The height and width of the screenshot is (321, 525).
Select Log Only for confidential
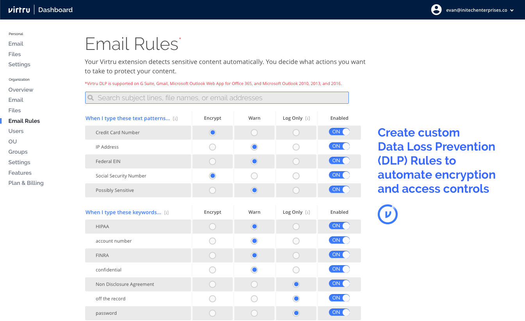tap(296, 270)
